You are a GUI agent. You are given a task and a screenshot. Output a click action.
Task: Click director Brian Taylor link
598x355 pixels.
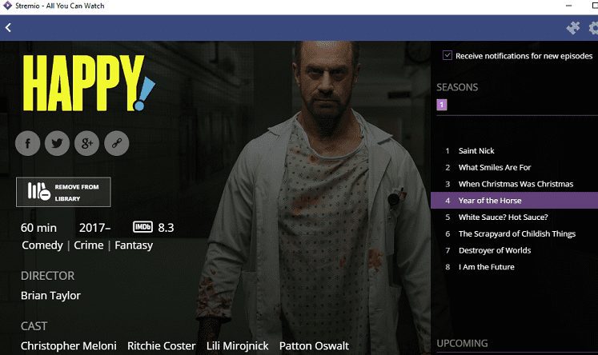pyautogui.click(x=50, y=296)
